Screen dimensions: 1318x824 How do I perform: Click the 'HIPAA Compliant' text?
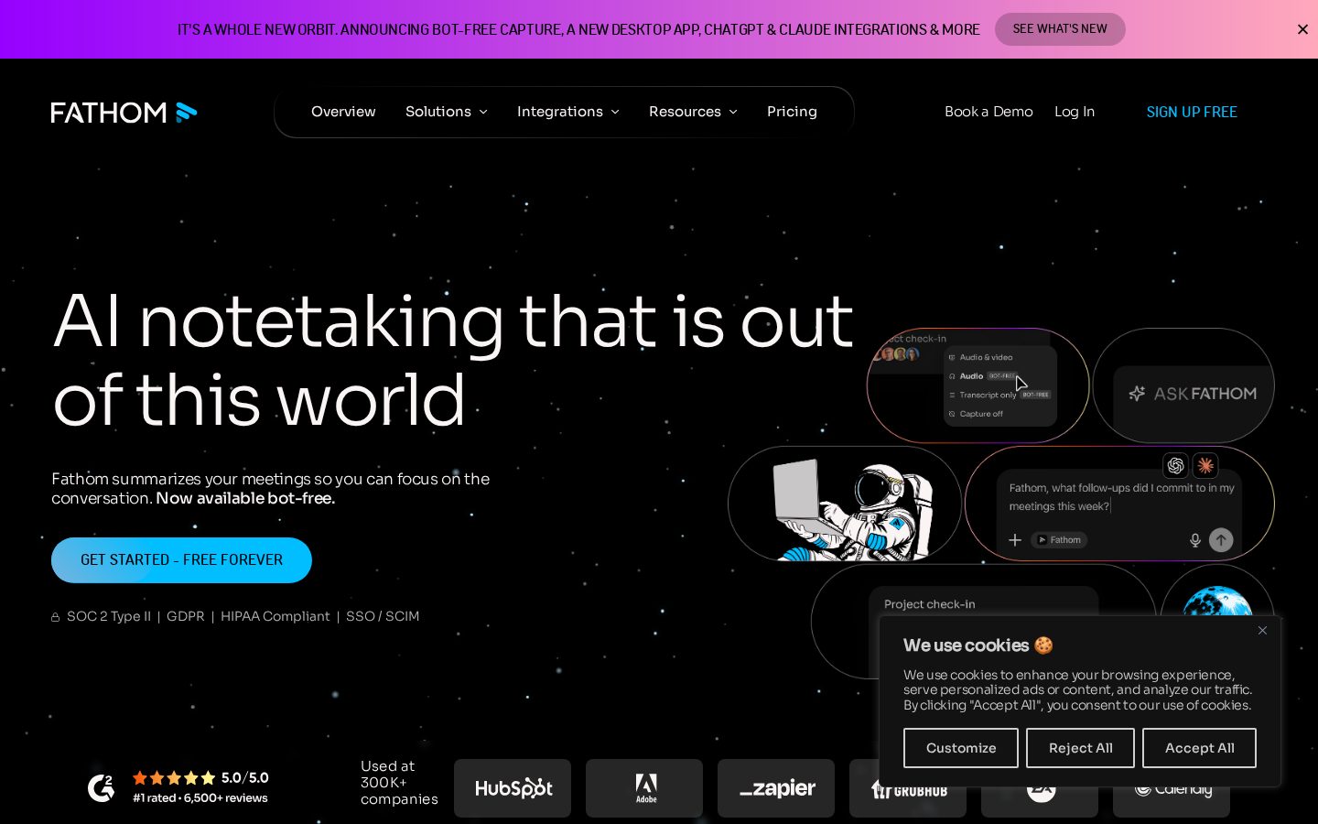pyautogui.click(x=275, y=617)
